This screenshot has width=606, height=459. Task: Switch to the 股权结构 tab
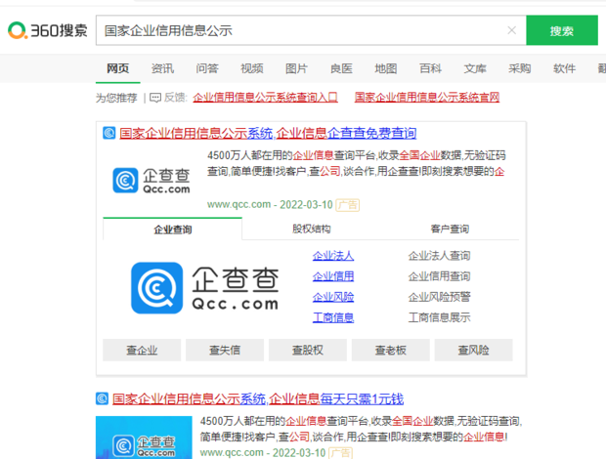tap(311, 229)
